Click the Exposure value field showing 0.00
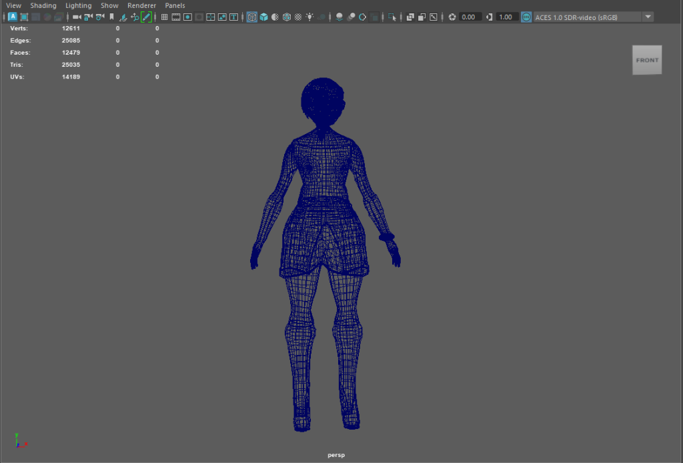Image resolution: width=683 pixels, height=463 pixels. (470, 17)
